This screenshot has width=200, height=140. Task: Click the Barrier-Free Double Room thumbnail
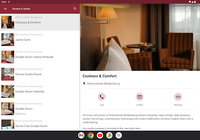tap(8, 125)
